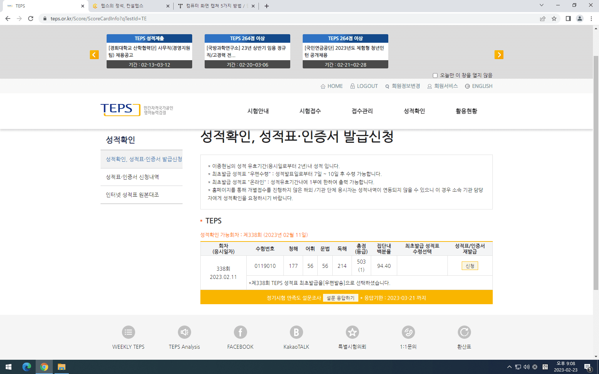The height and width of the screenshot is (374, 599).
Task: Open the TEPS Analysis megaphone icon
Action: point(184,332)
